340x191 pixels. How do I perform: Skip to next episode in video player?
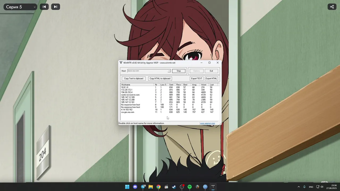56,7
